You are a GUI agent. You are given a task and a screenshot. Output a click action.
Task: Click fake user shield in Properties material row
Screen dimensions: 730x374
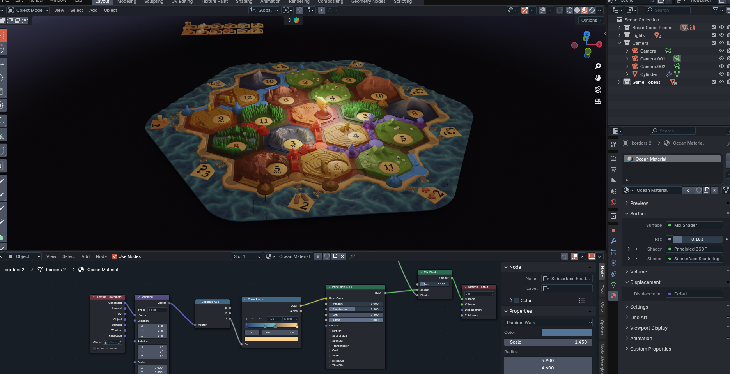tap(699, 190)
